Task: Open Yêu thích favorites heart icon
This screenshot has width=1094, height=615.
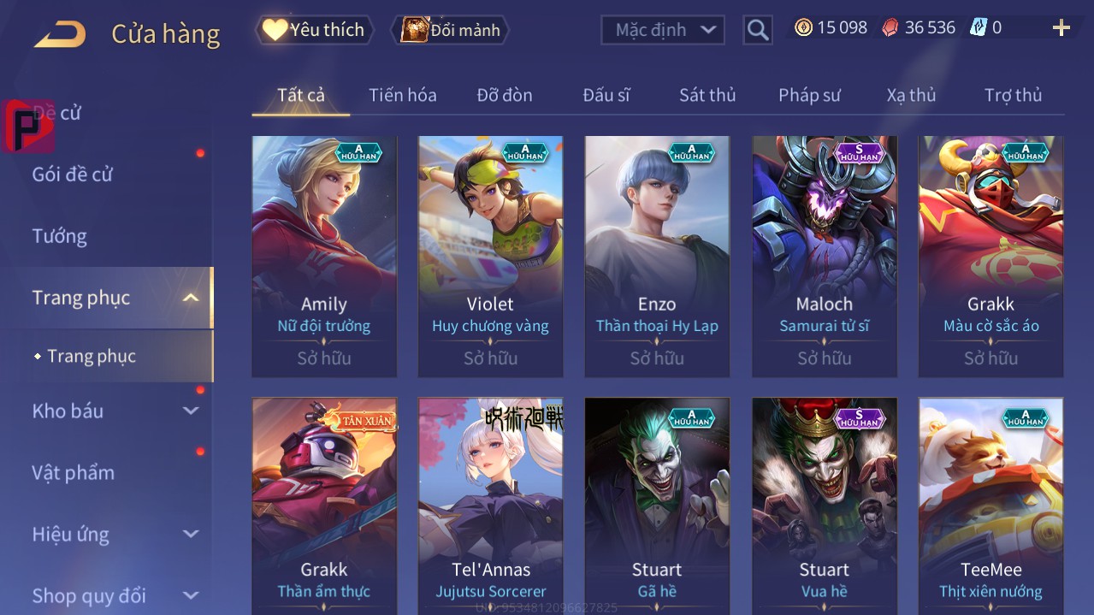Action: coord(275,30)
